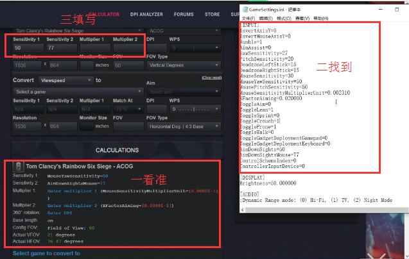Click the 'Enter multiplier 2' text in Calculations
This screenshot has height=259, width=409.
point(72,206)
